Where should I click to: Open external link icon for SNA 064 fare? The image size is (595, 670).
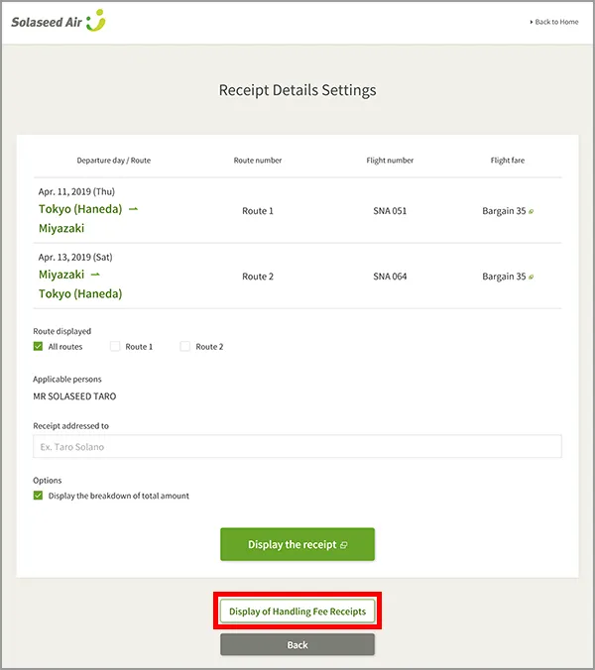click(x=532, y=277)
